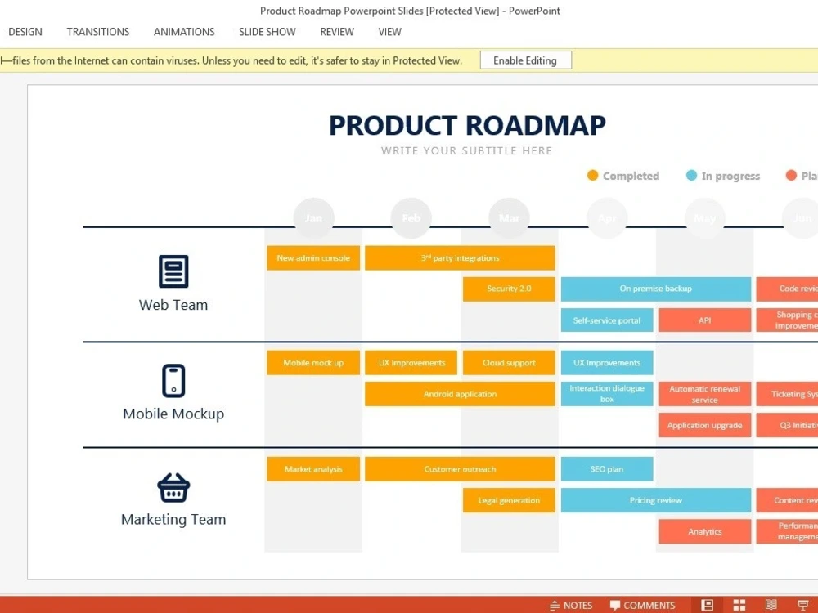
Task: Click the In progress legend label
Action: [730, 177]
